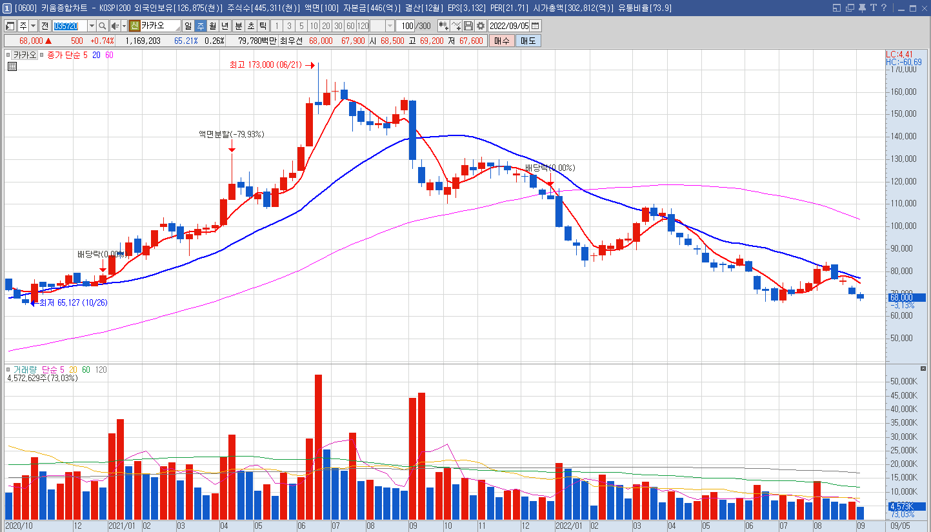This screenshot has width=931, height=532.
Task: Select interval value 1
Action: [277, 26]
